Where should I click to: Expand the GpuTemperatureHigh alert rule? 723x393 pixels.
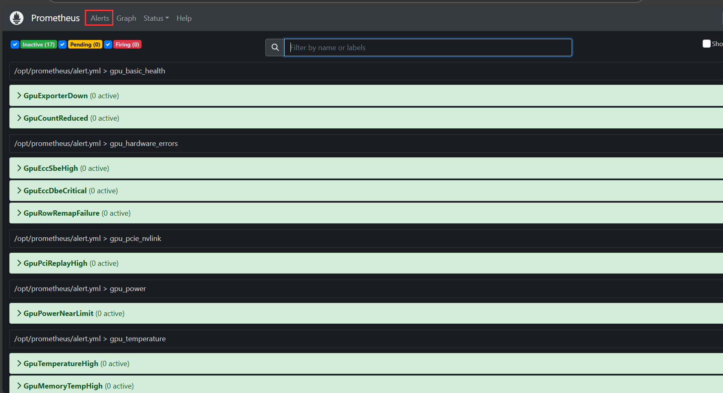pos(61,364)
